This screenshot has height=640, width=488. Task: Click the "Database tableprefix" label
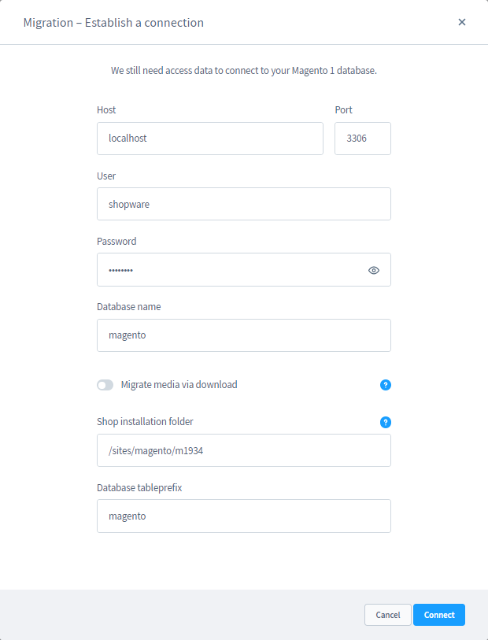(x=139, y=487)
